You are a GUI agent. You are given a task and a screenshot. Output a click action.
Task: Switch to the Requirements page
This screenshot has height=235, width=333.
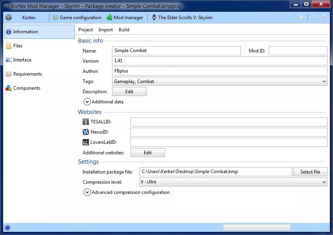(x=40, y=74)
